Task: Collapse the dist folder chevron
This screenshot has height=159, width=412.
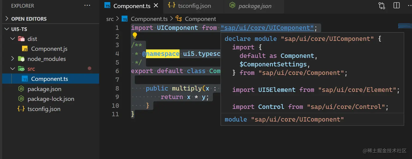Action: coord(13,39)
